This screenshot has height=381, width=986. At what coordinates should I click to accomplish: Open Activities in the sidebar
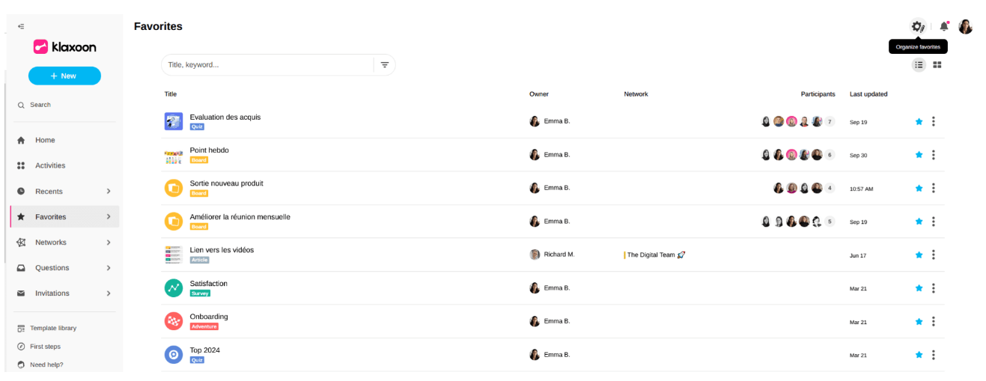(50, 165)
